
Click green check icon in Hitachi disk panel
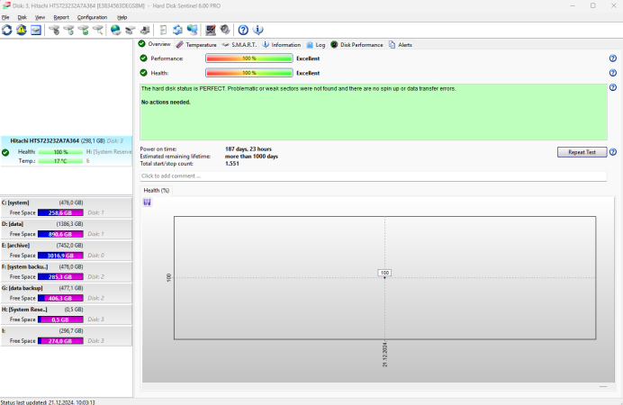5,152
